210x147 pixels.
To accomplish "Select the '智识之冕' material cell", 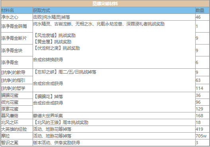I will pos(17,143).
